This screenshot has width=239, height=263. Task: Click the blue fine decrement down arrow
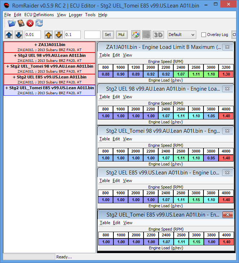pyautogui.click(x=19, y=35)
